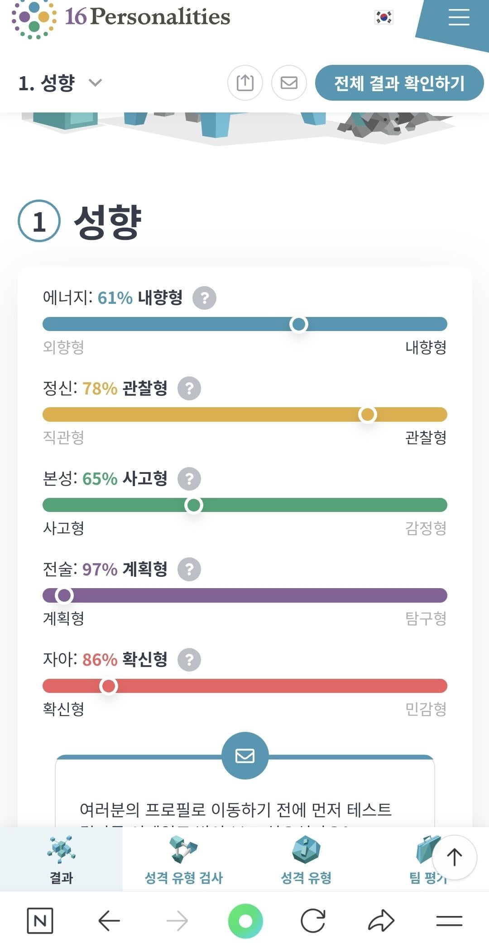Click the help icon next to 정신 관찰형
The image size is (489, 950).
click(x=189, y=388)
